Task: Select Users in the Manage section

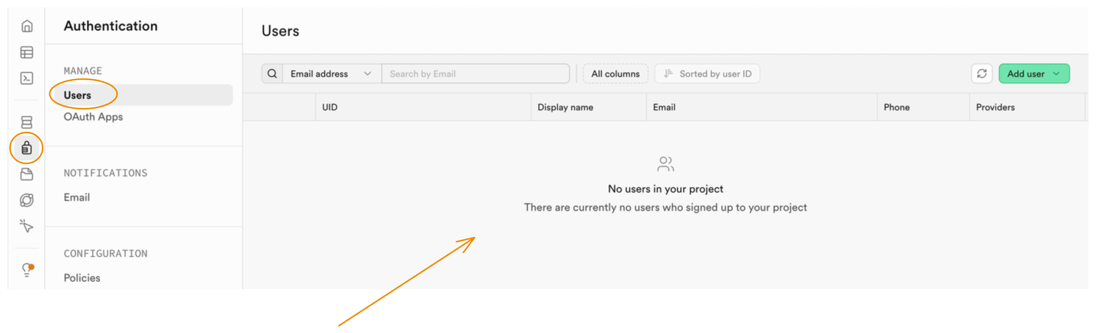Action: click(77, 95)
